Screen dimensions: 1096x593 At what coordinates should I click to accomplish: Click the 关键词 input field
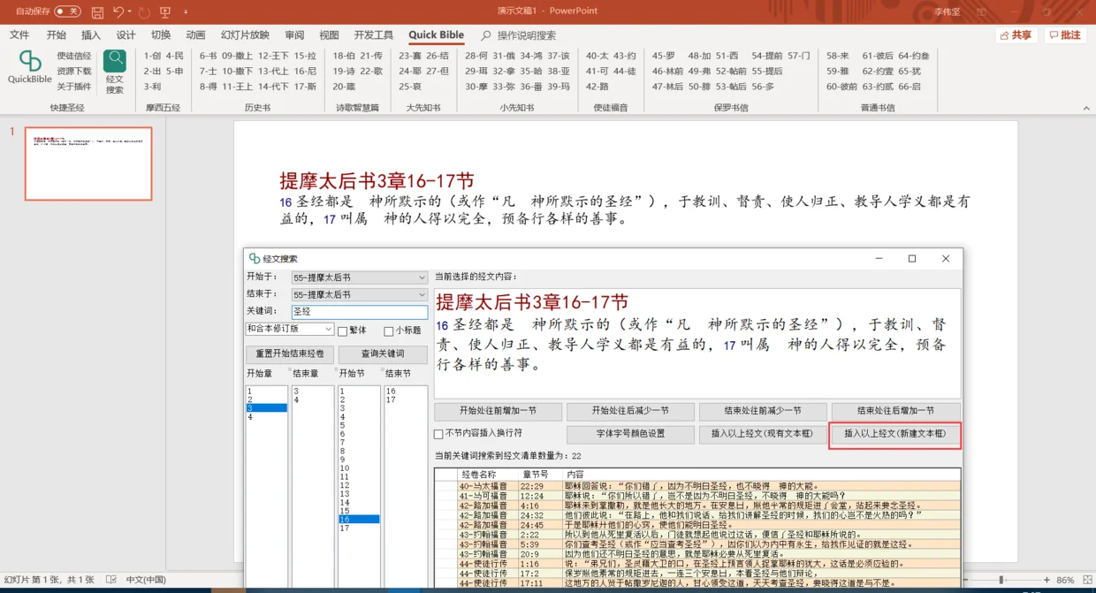[360, 312]
